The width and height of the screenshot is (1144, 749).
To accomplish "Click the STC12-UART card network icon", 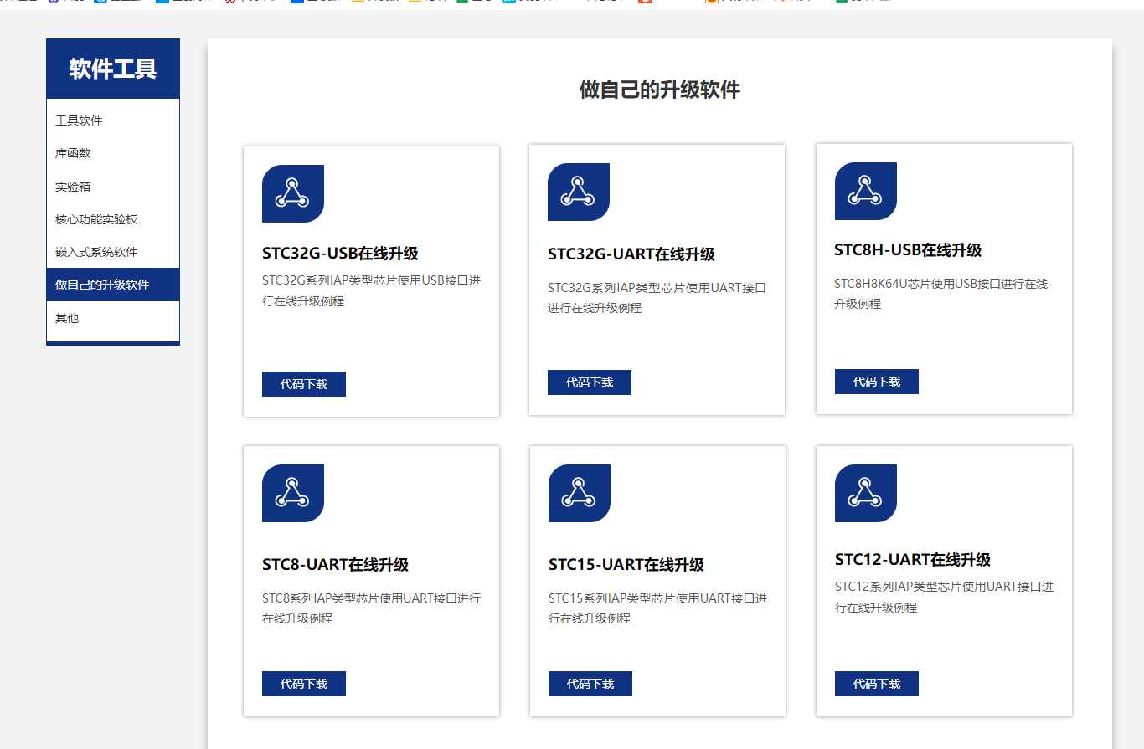I will 866,493.
